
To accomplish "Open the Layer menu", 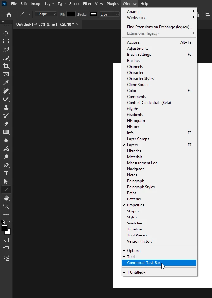I will click(49, 4).
